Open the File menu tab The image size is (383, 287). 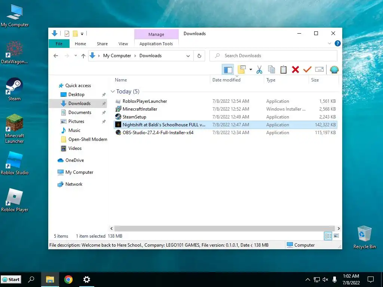59,44
